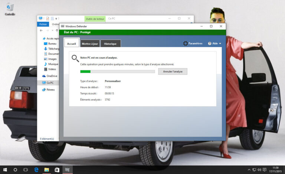The width and height of the screenshot is (285, 174).
Task: Open the Recycle Bin desktop icon
Action: point(10,9)
